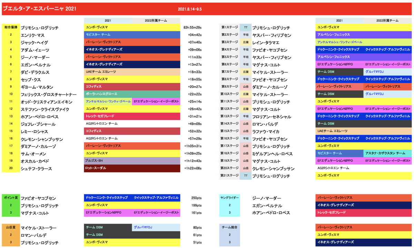Select the winning time 83h:55m29s
Image resolution: width=414 pixels, height=249 pixels.
click(193, 28)
